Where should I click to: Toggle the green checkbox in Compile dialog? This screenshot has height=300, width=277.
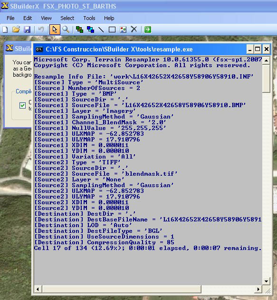coord(22,105)
